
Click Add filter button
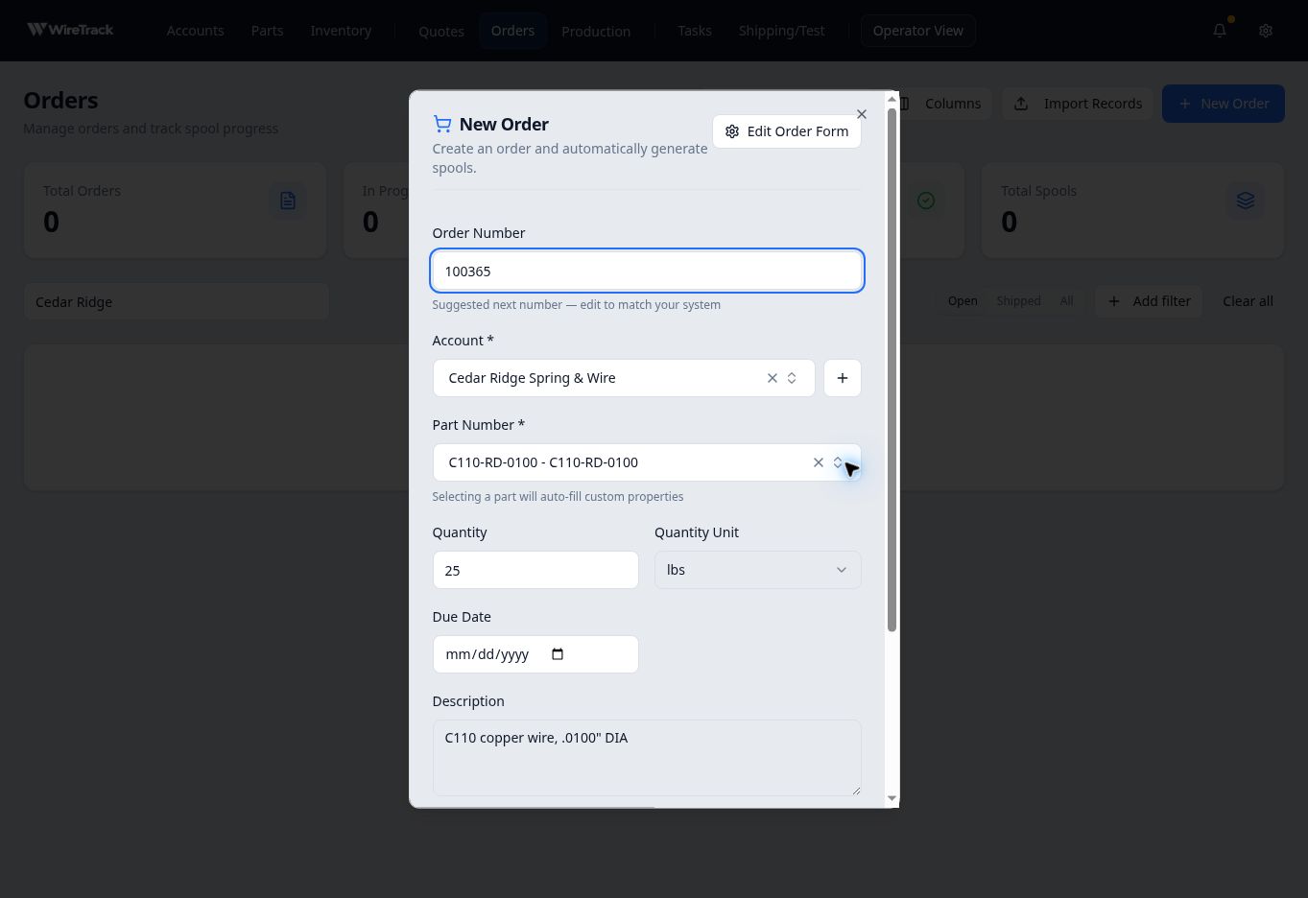click(1149, 301)
